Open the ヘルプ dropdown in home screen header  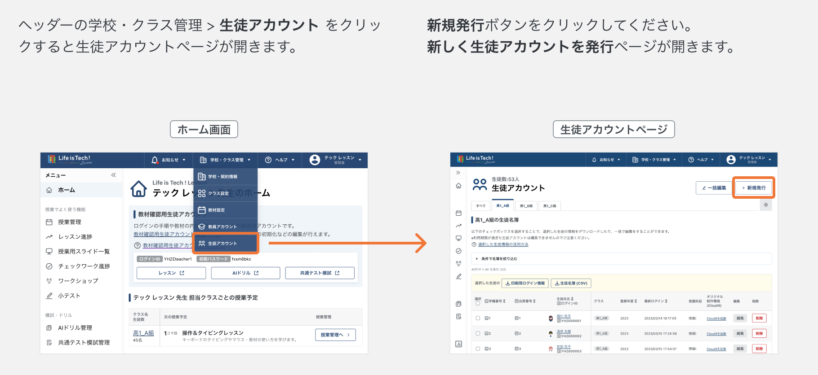click(x=280, y=160)
